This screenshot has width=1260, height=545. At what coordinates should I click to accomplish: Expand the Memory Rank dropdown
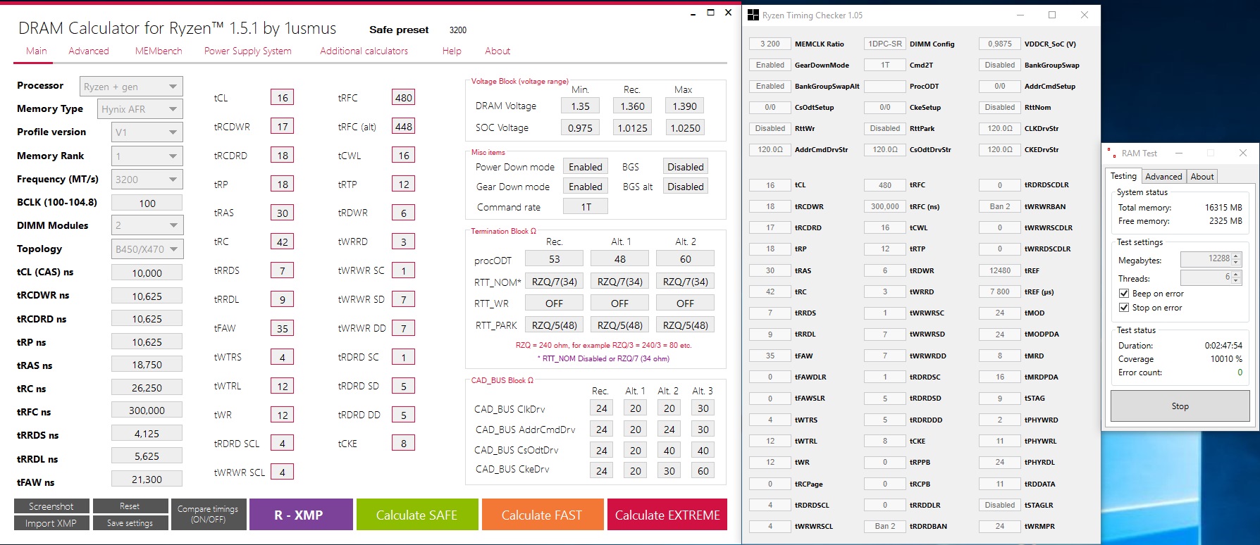pyautogui.click(x=147, y=156)
